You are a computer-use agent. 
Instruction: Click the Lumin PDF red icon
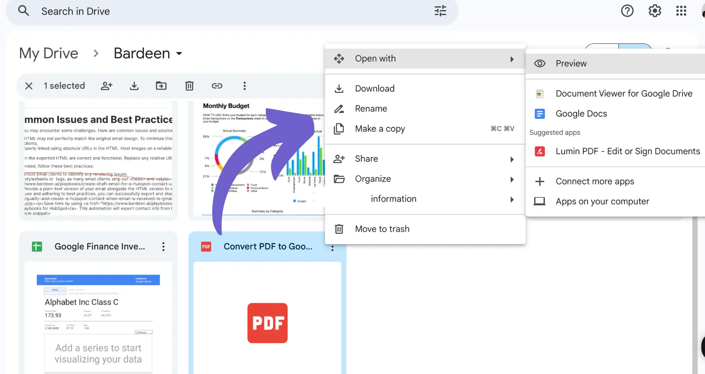539,151
